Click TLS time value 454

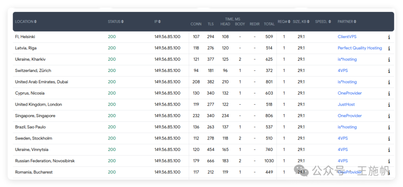(x=210, y=149)
